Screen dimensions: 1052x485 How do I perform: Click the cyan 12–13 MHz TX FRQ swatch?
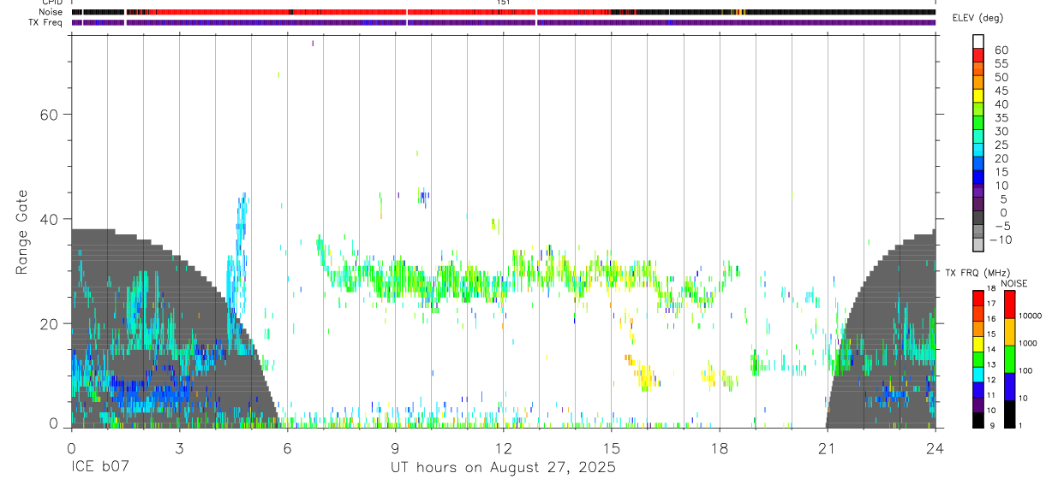979,374
